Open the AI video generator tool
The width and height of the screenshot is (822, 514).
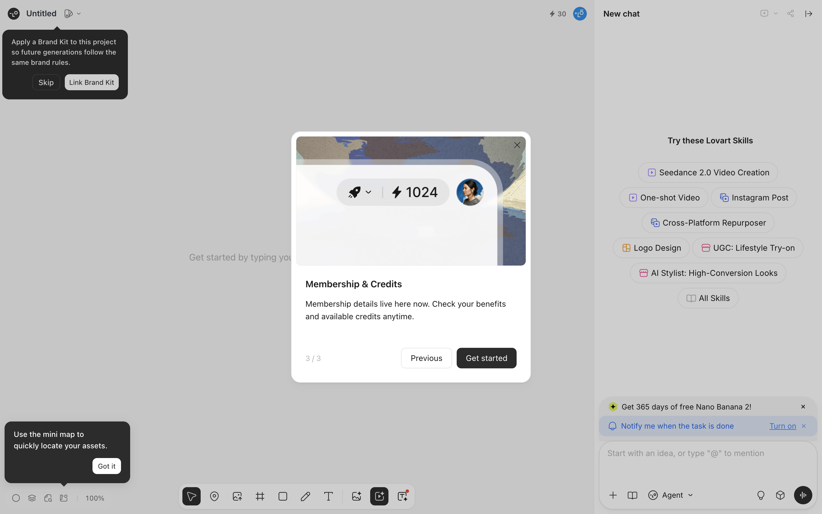[379, 496]
